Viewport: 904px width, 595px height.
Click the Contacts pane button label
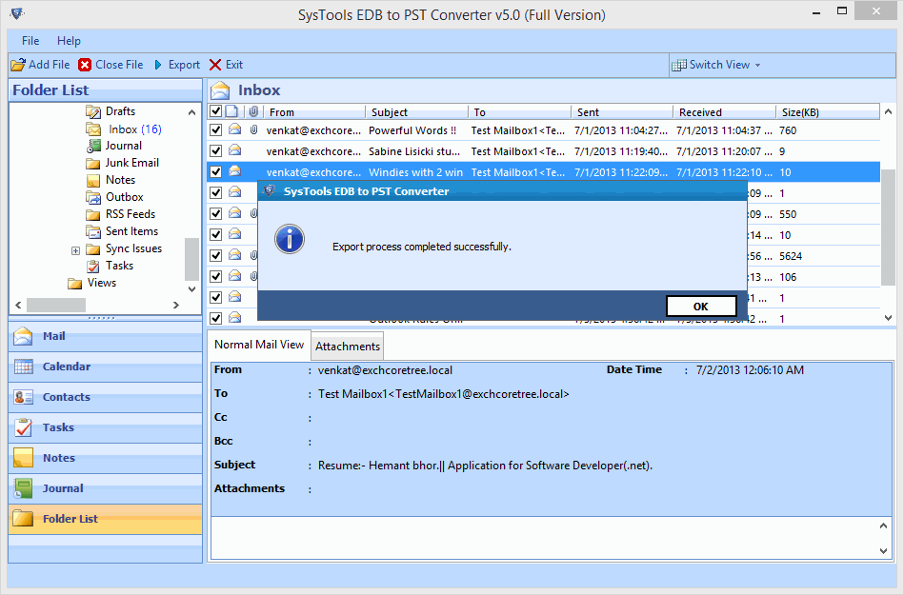67,397
